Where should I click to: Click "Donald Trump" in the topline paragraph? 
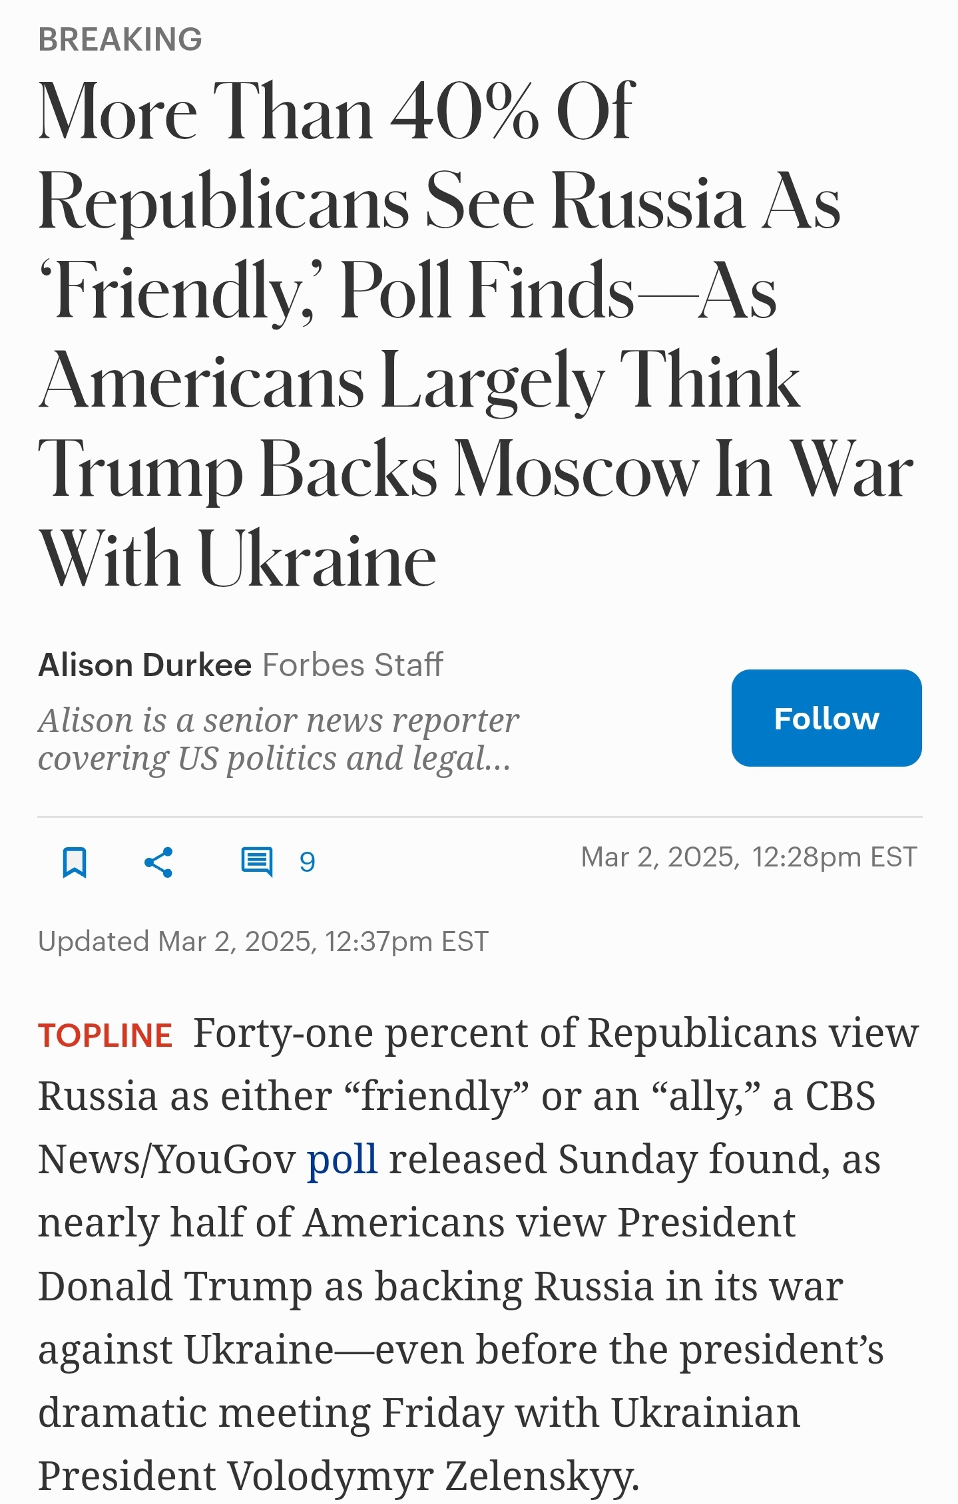pos(176,1286)
